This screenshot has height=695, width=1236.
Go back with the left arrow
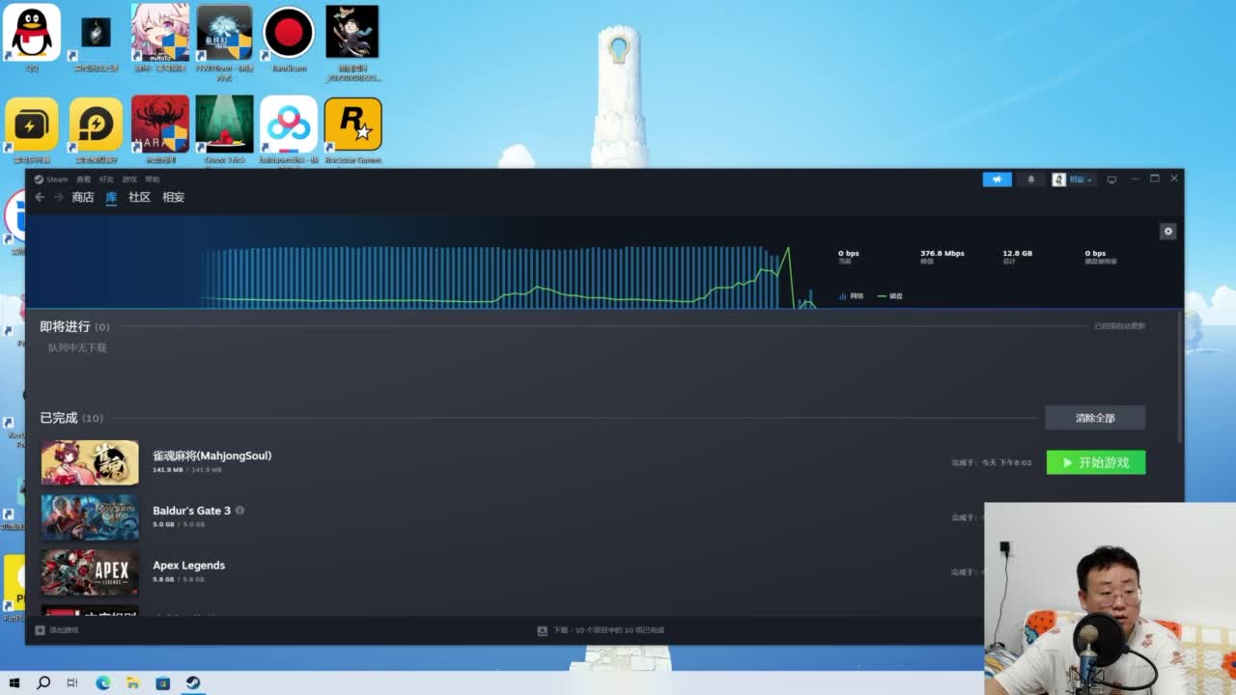(x=40, y=197)
